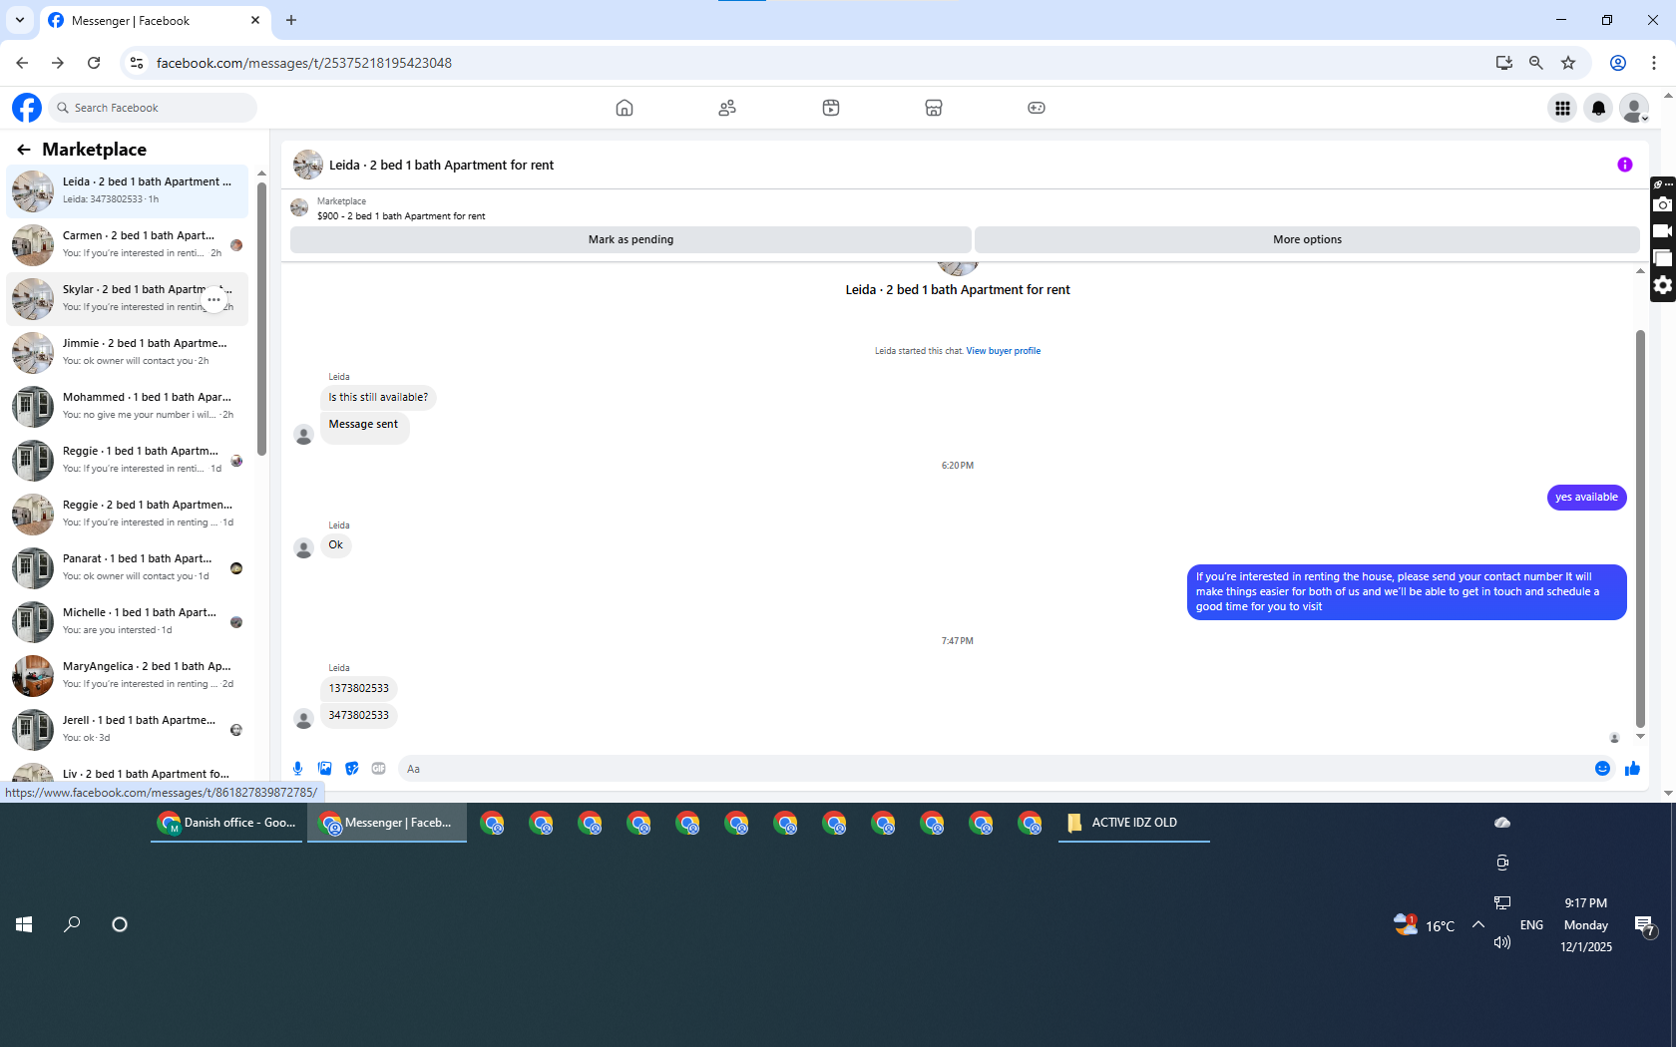Click the listing title in chat header
This screenshot has height=1047, width=1676.
tap(441, 166)
